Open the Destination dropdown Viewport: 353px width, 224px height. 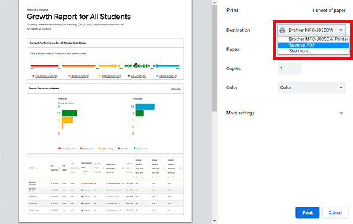tap(311, 30)
